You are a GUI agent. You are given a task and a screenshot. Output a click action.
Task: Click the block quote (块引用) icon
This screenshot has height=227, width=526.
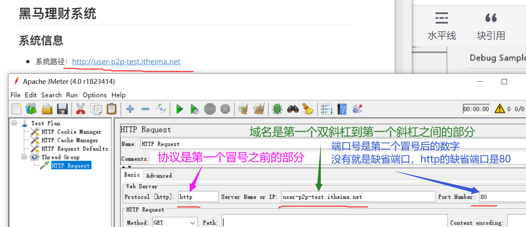(x=491, y=18)
